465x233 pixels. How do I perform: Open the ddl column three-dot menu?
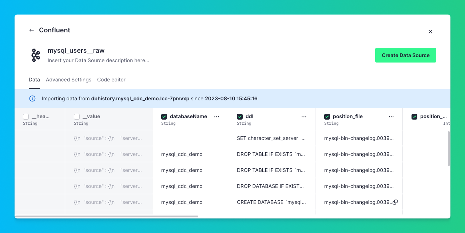304,117
